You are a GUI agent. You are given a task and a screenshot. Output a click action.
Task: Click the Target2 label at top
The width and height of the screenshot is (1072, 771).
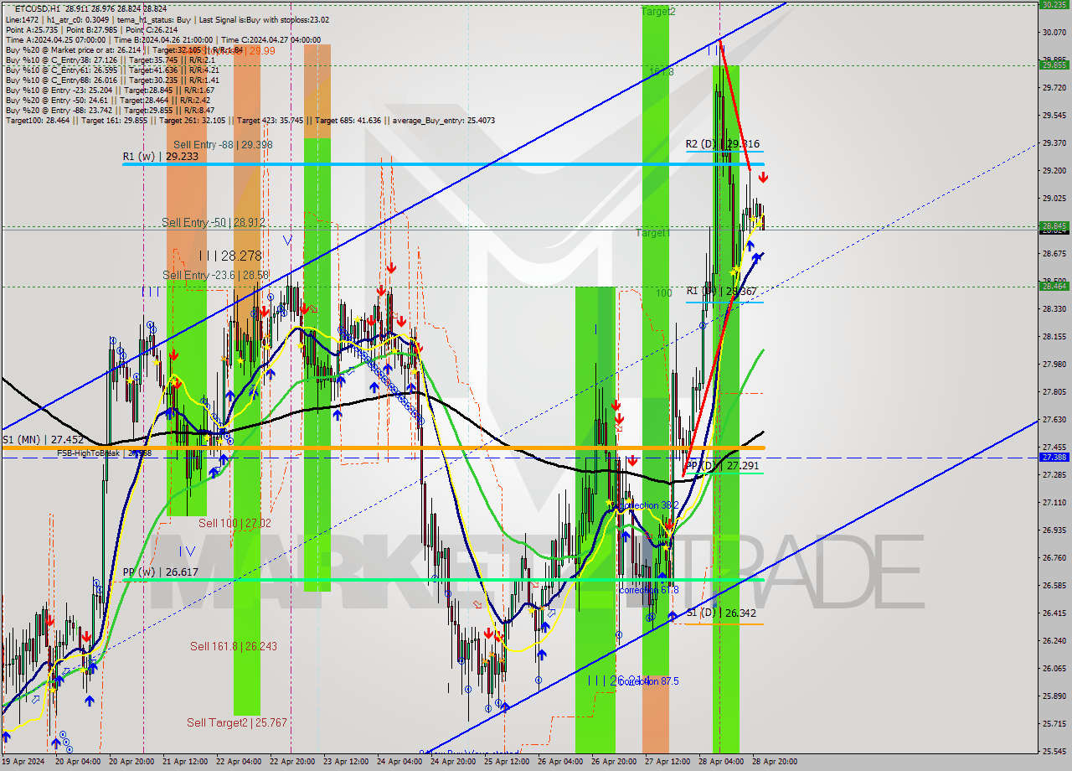658,11
